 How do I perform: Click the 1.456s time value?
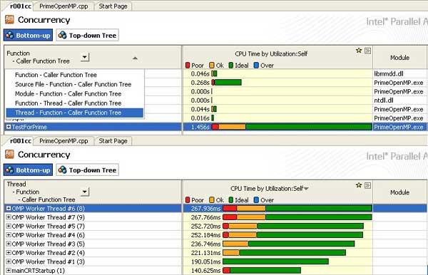click(200, 127)
